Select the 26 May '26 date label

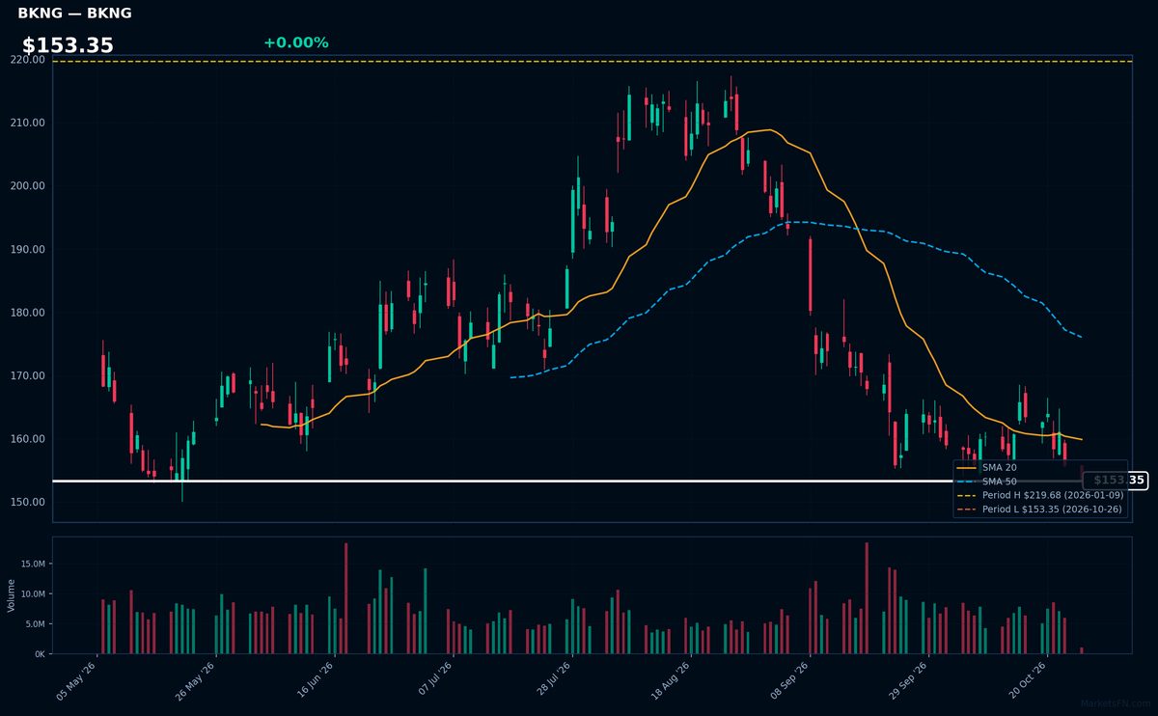[196, 679]
